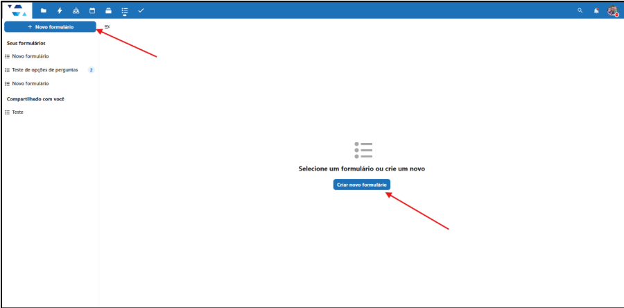The image size is (624, 308).
Task: Click the search magnifier icon
Action: click(580, 10)
